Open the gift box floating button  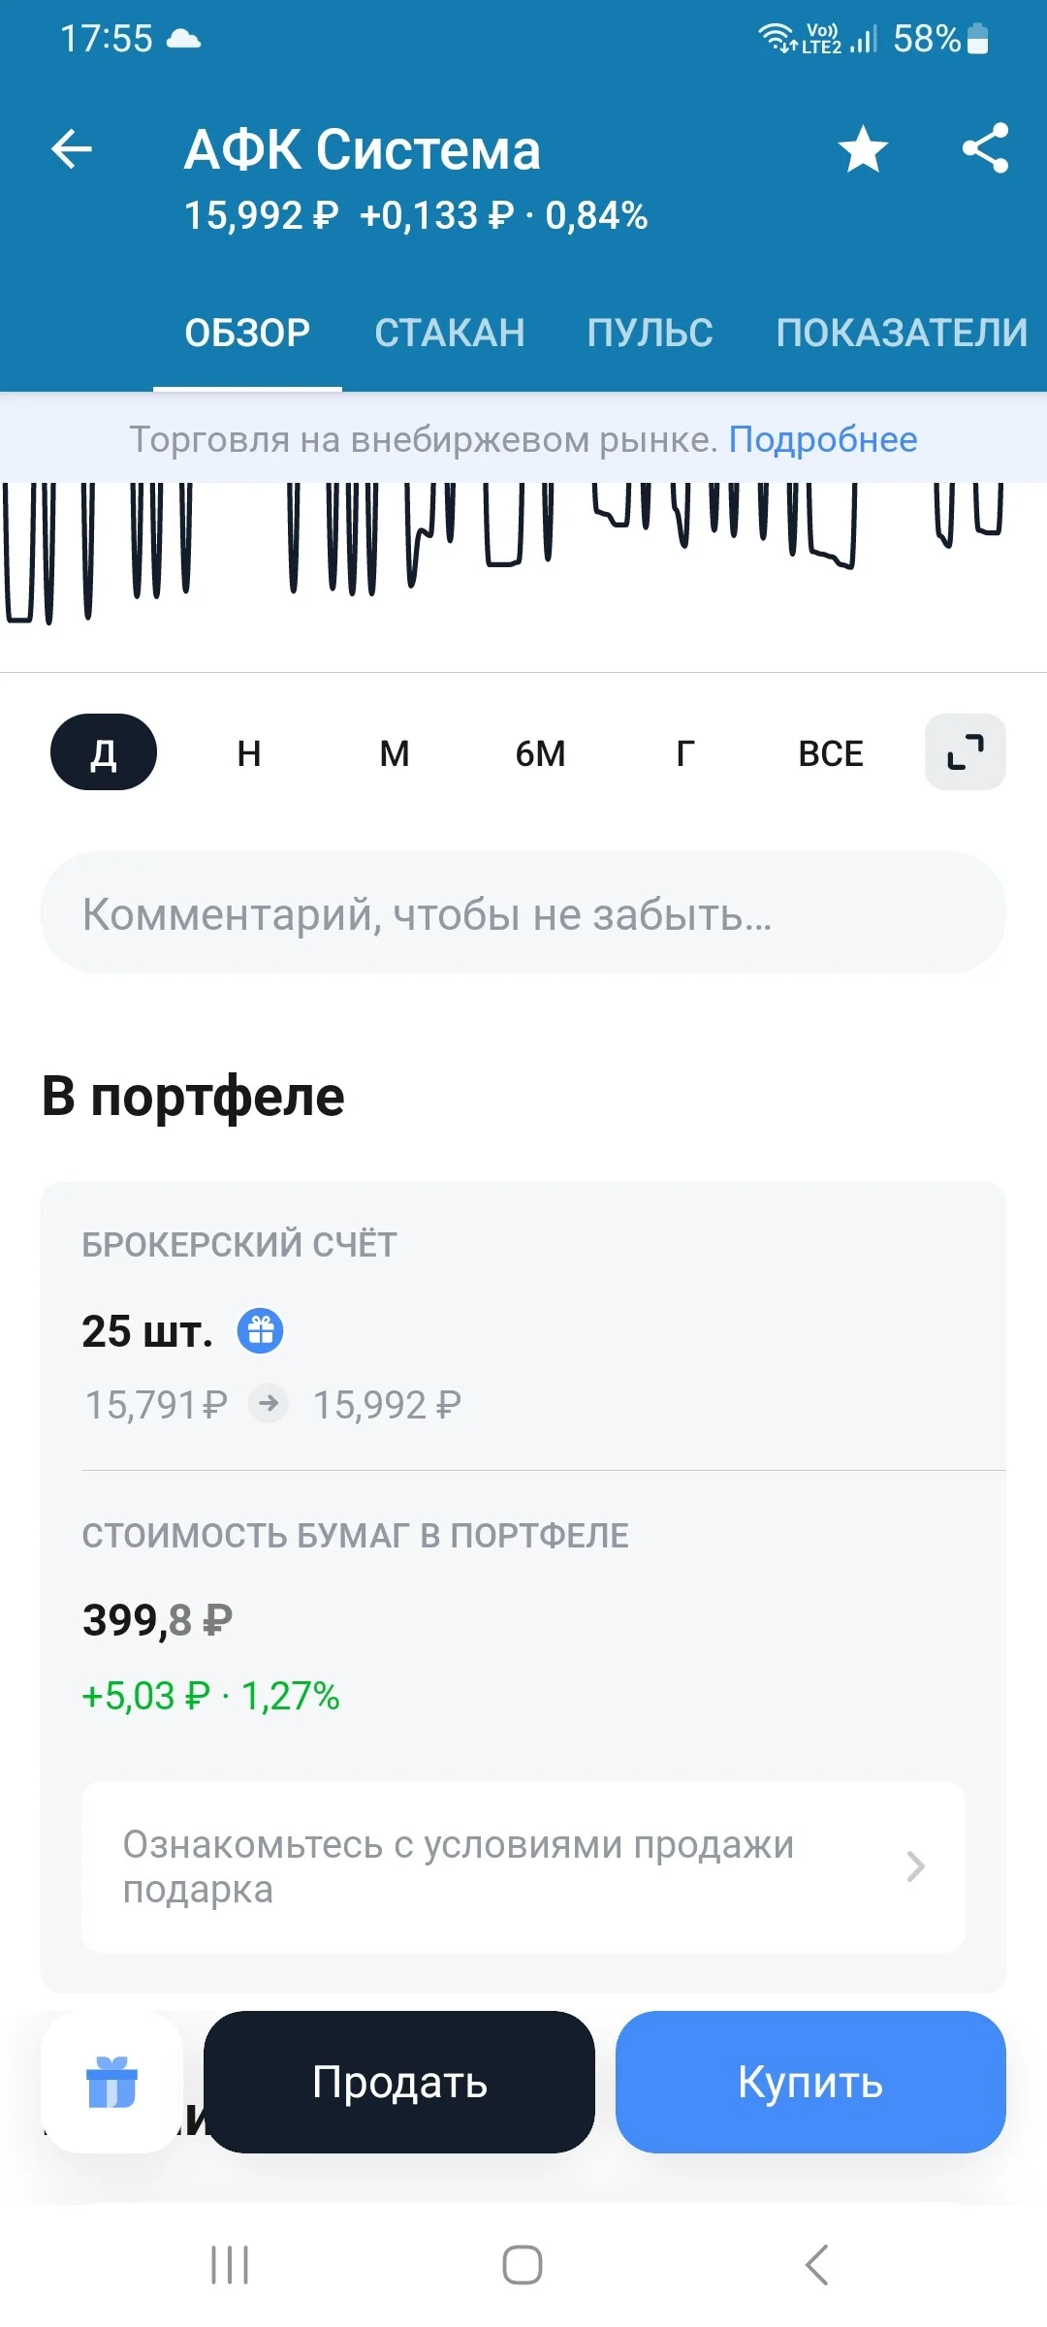tap(112, 2082)
